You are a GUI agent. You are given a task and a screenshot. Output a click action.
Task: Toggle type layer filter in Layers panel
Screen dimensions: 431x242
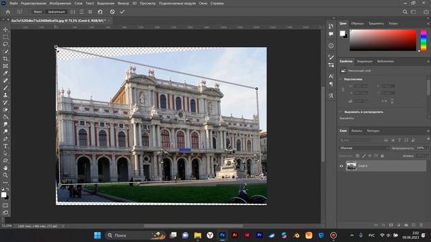(399, 140)
